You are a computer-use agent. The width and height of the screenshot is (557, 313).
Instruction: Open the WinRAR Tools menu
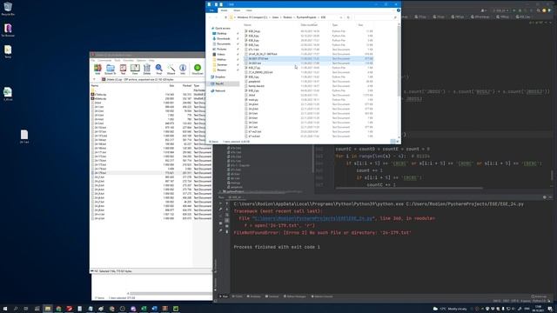(x=117, y=60)
